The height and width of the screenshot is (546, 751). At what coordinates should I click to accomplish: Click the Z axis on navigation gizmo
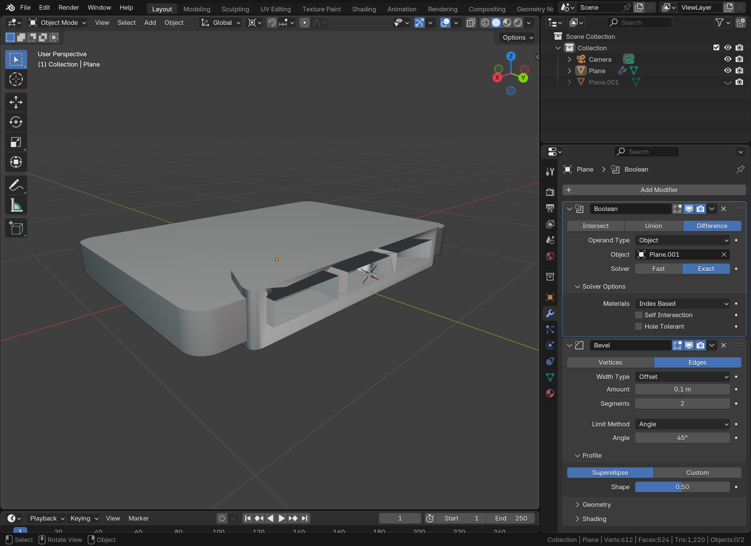tap(511, 56)
